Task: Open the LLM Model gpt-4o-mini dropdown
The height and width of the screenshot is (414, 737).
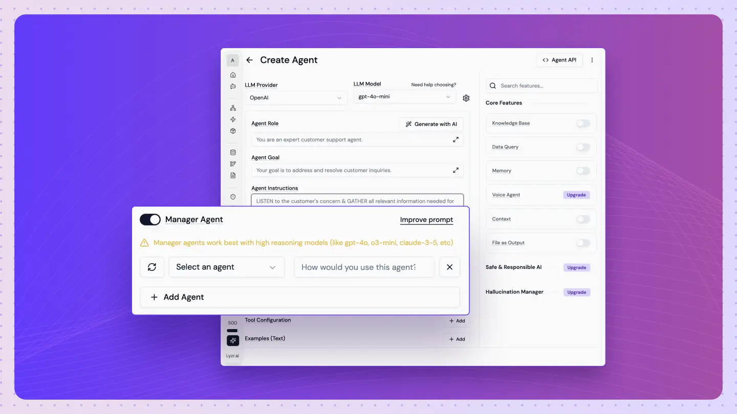Action: 404,97
